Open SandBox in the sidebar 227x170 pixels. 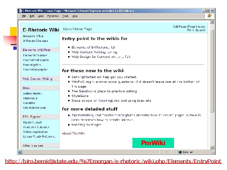pyautogui.click(x=29, y=103)
